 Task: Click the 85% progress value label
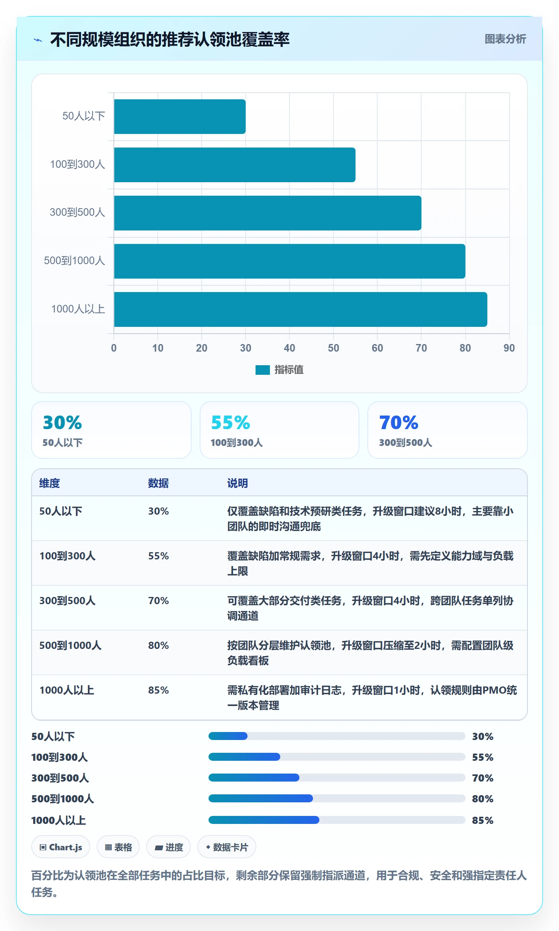click(x=483, y=820)
